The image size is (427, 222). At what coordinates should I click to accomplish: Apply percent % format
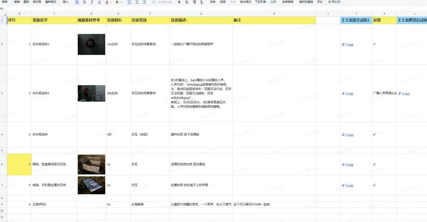pyautogui.click(x=187, y=2)
